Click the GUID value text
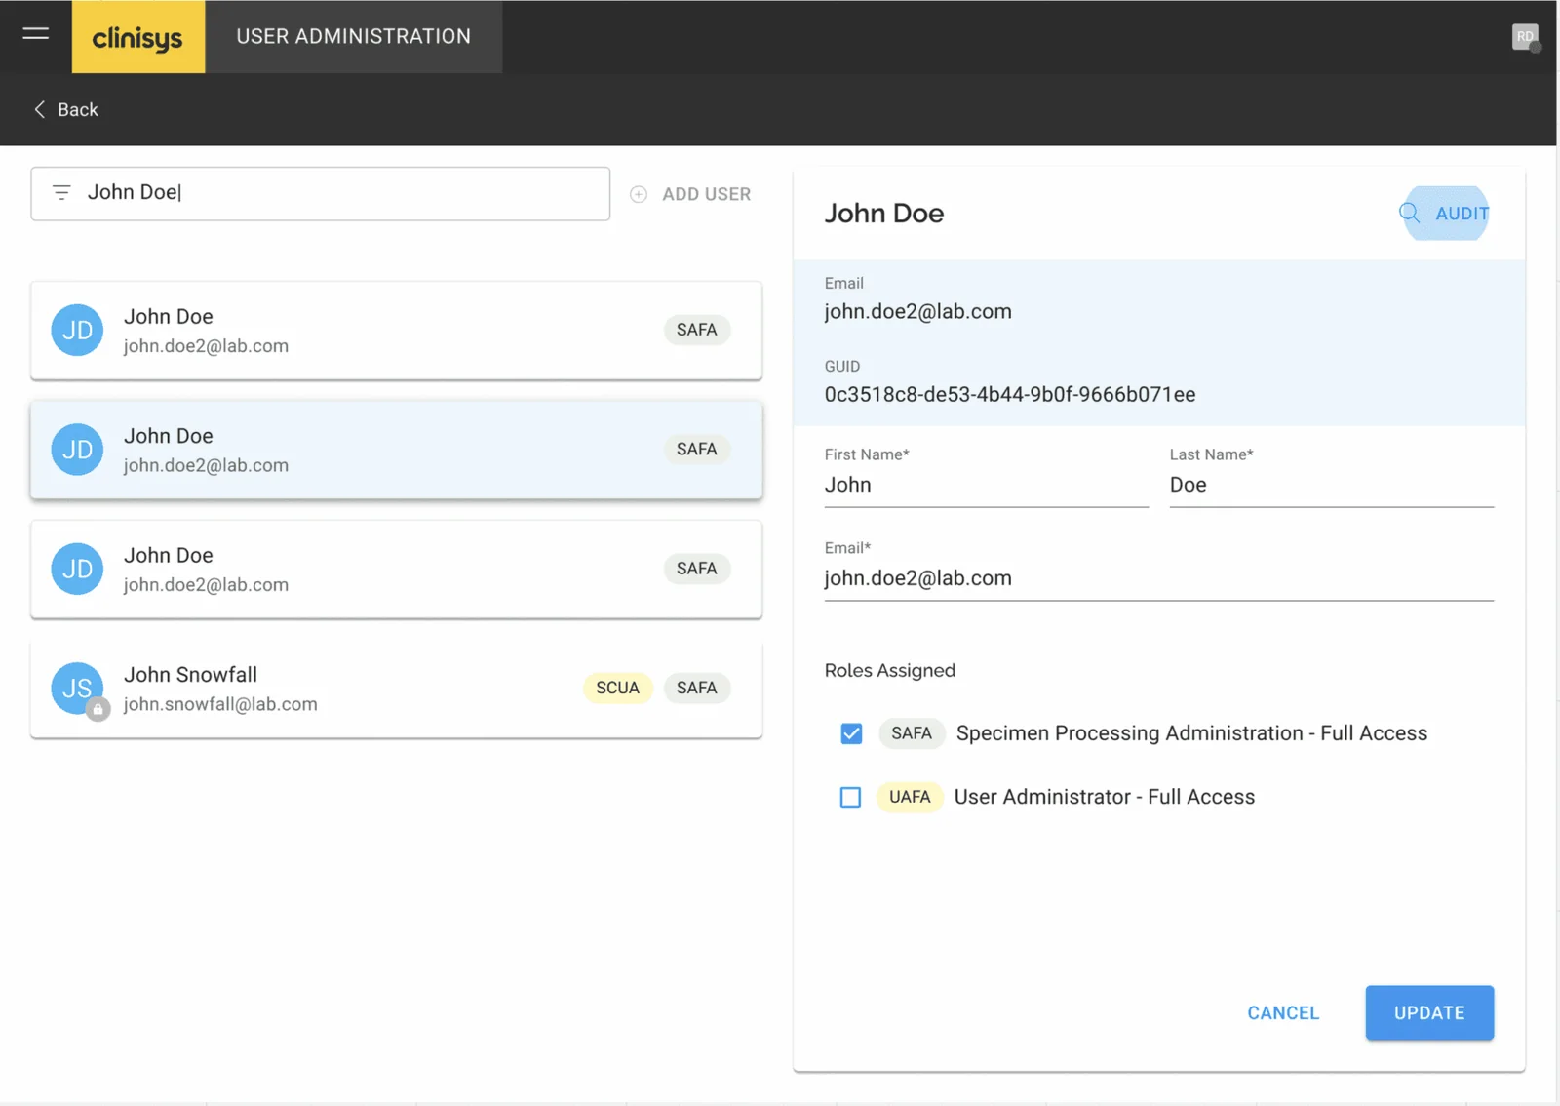Image resolution: width=1560 pixels, height=1106 pixels. tap(1010, 394)
